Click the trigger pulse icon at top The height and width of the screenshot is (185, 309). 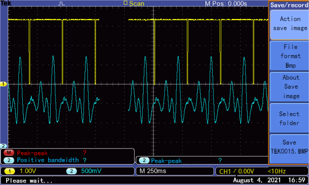[x=61, y=3]
